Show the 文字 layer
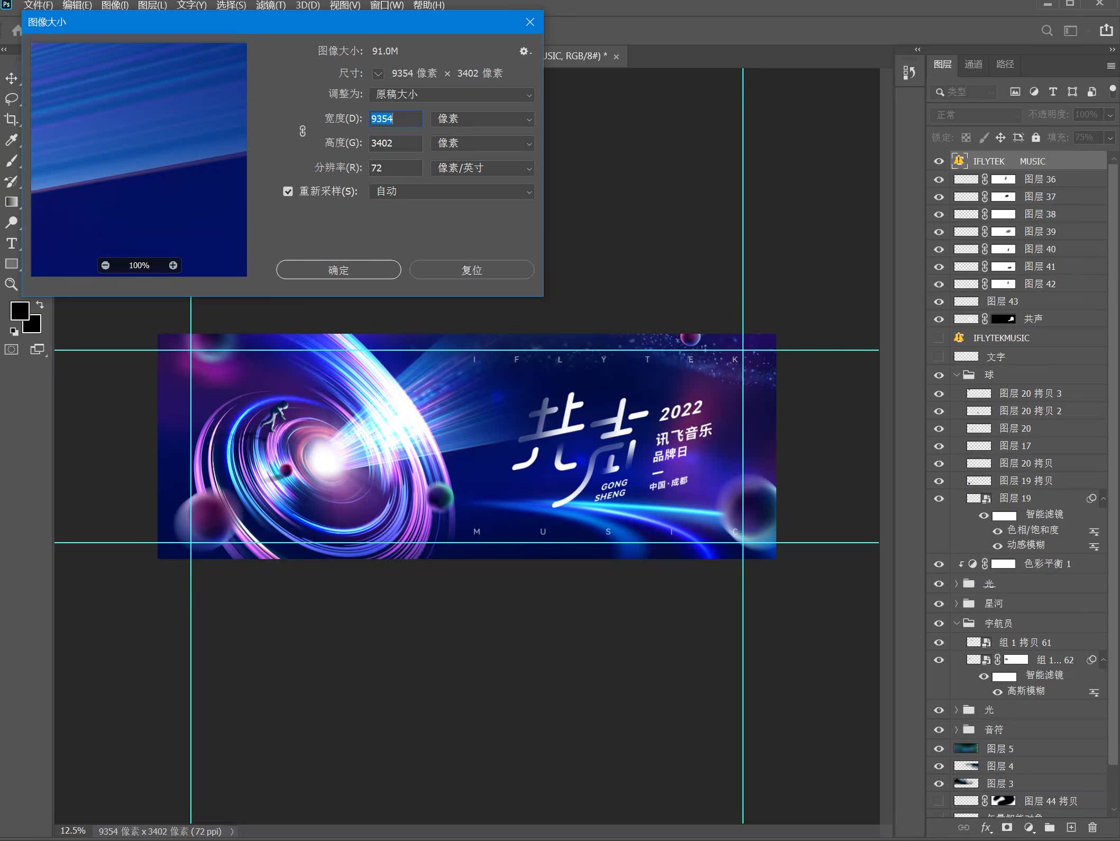This screenshot has width=1120, height=841. pyautogui.click(x=939, y=357)
